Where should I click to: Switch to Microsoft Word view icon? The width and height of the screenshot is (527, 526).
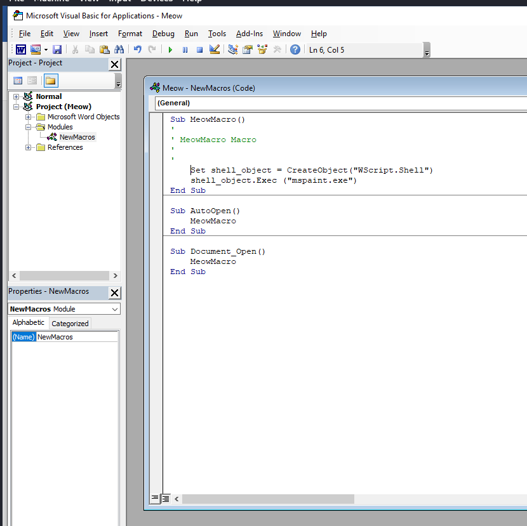click(21, 49)
